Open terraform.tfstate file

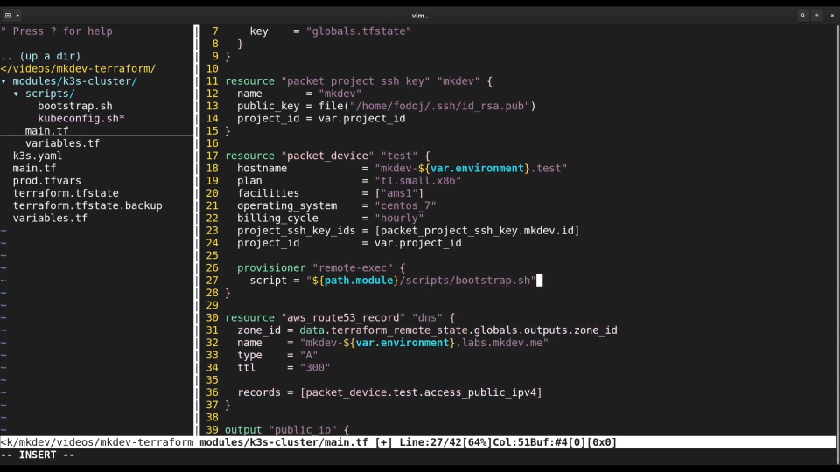point(66,193)
